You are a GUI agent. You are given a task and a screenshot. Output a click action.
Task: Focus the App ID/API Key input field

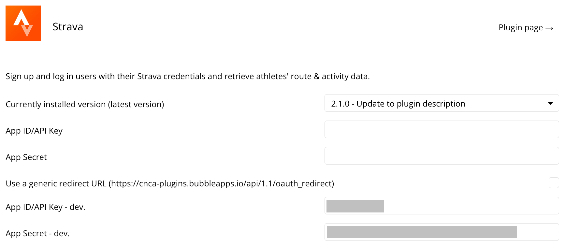point(441,129)
